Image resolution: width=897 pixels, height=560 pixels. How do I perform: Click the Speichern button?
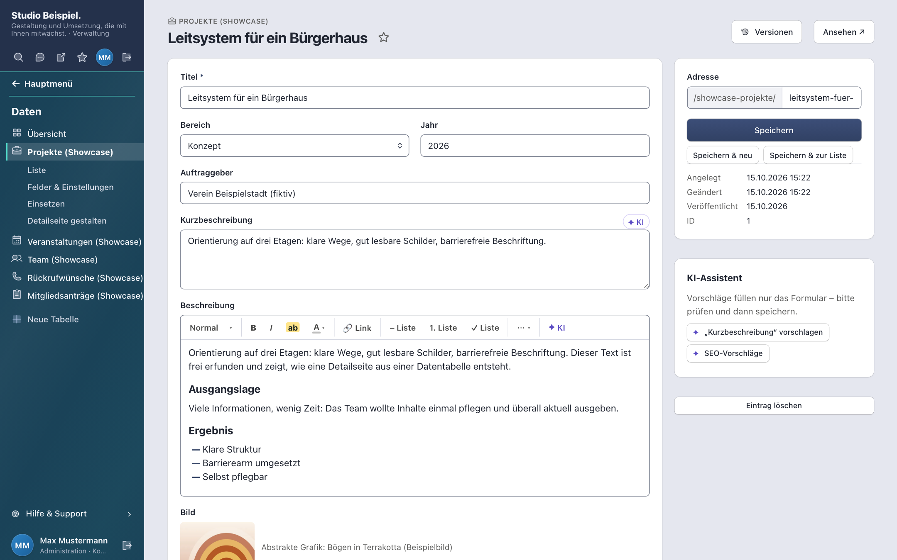[774, 130]
